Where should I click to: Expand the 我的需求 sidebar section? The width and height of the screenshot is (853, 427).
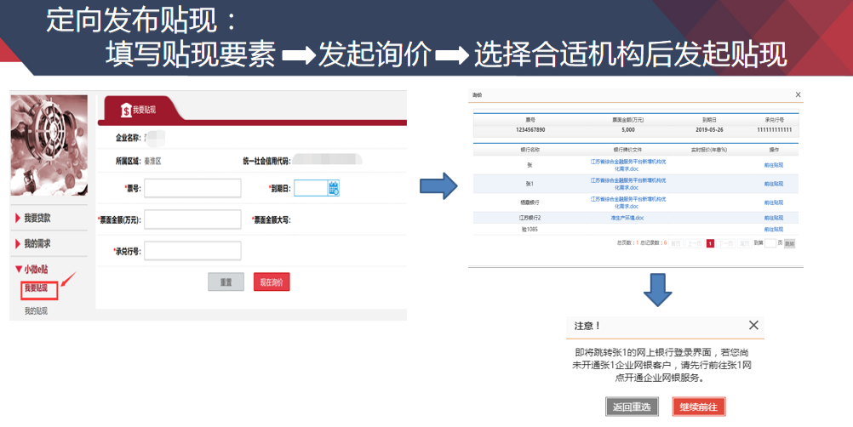pos(37,244)
